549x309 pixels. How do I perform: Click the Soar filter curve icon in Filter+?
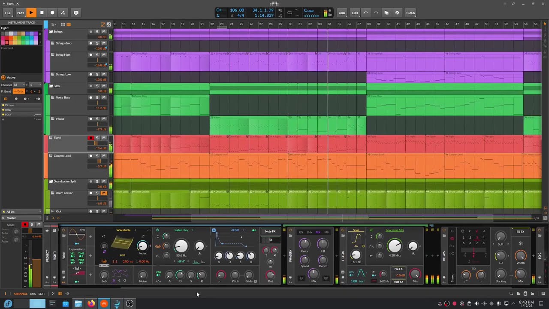356,239
